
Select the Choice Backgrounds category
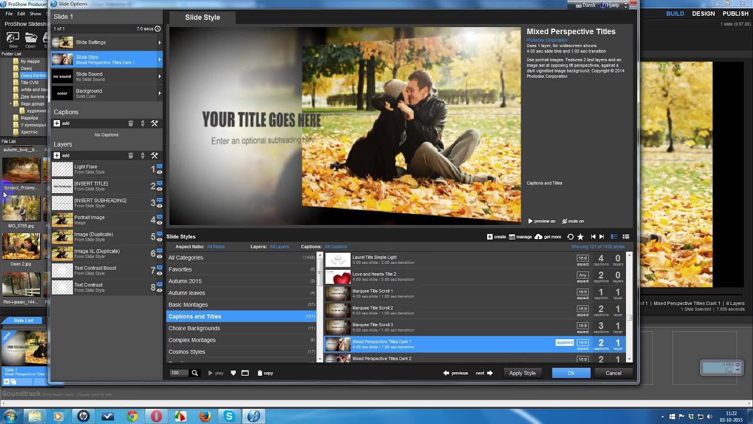[242, 328]
